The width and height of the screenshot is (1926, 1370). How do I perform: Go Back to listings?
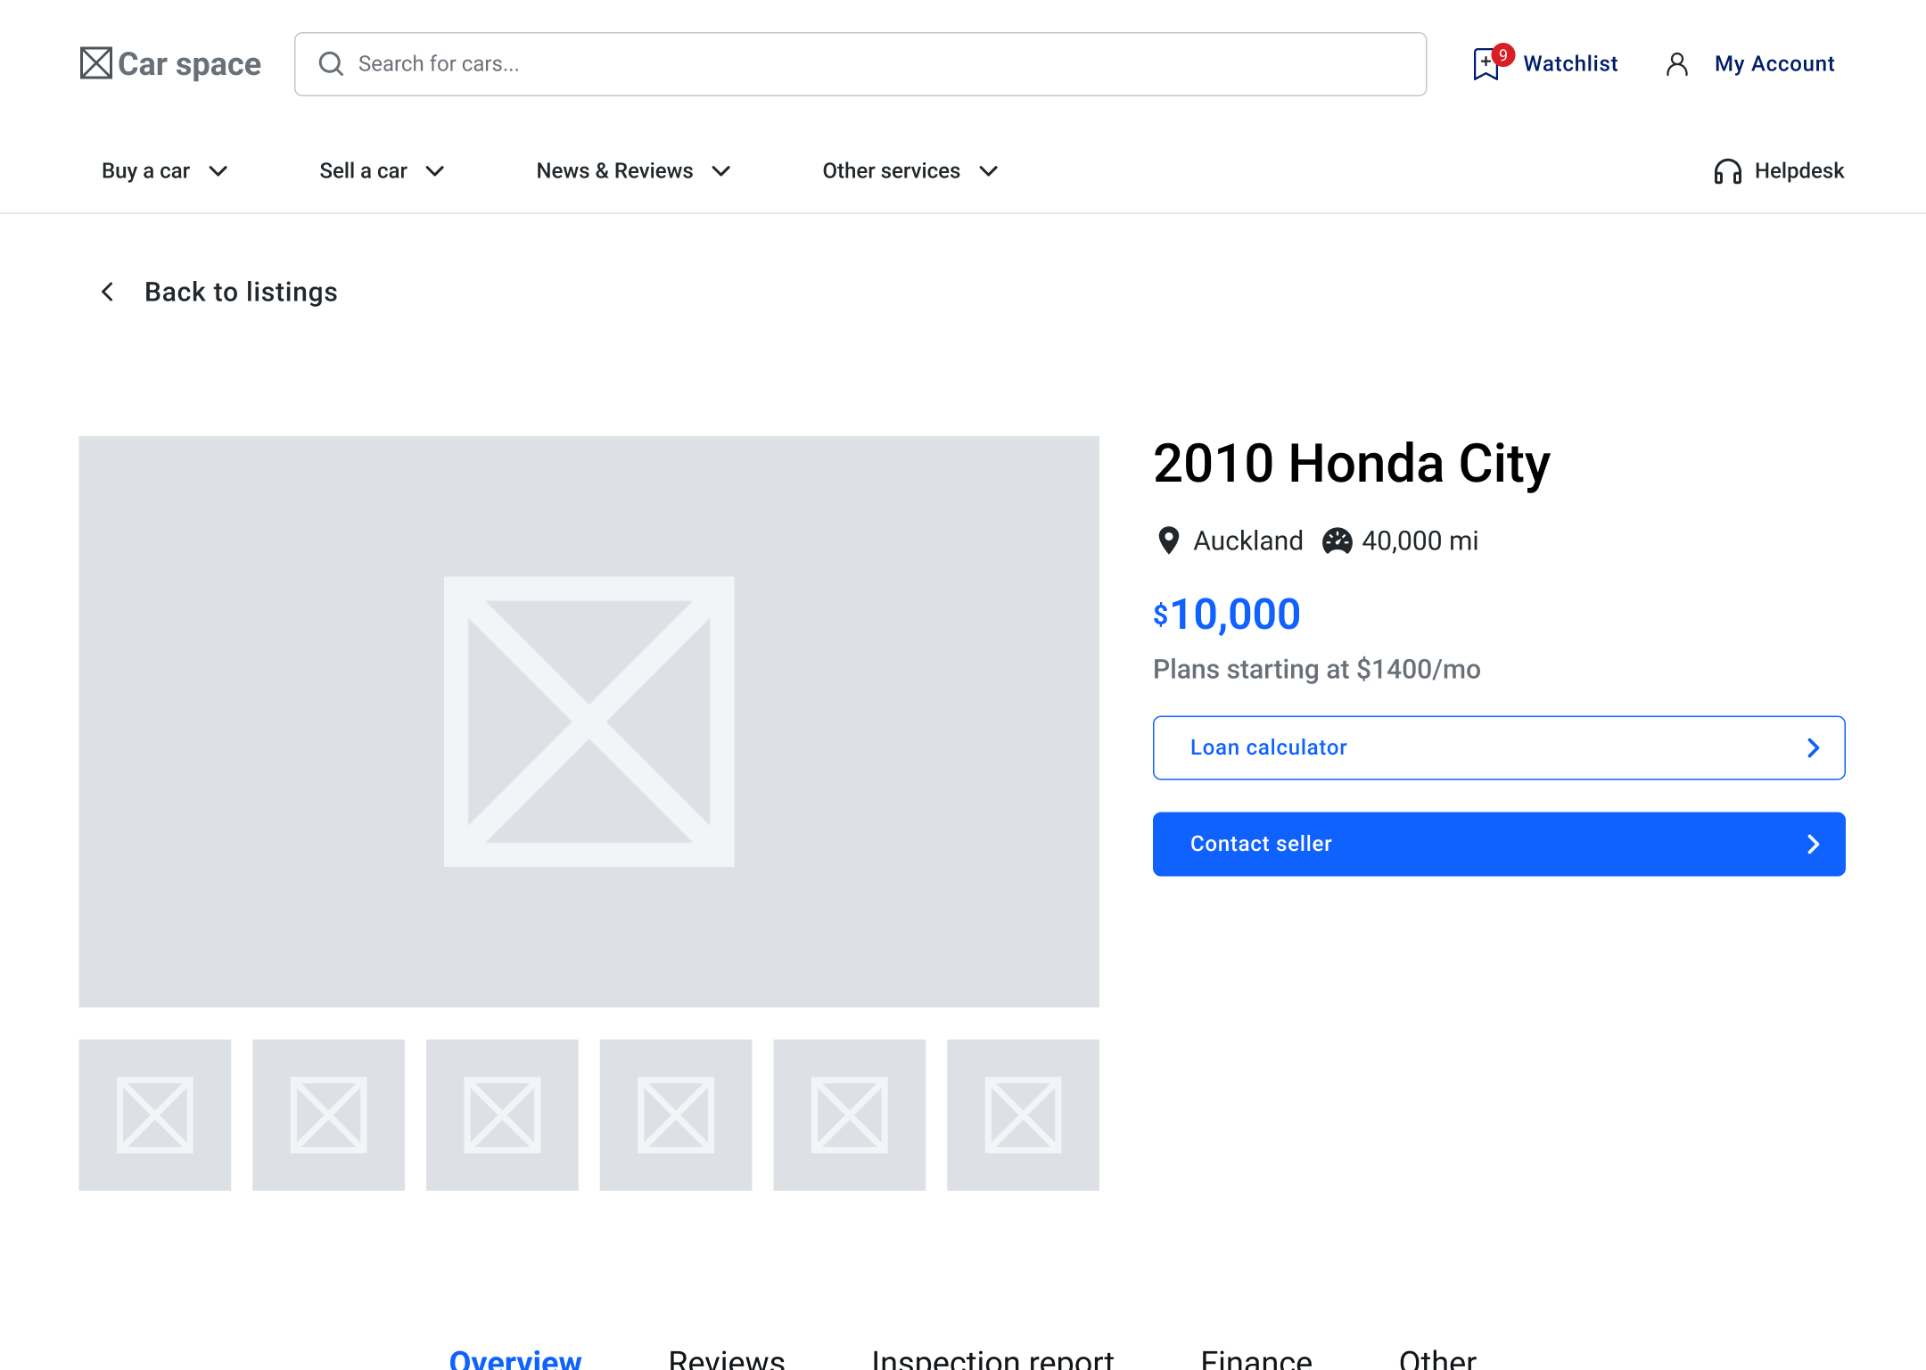click(218, 292)
